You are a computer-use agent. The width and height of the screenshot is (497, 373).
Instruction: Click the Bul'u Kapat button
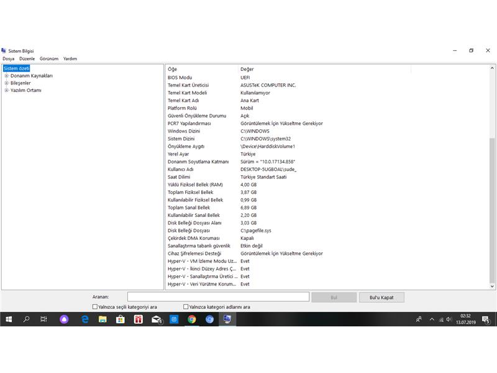pos(381,297)
